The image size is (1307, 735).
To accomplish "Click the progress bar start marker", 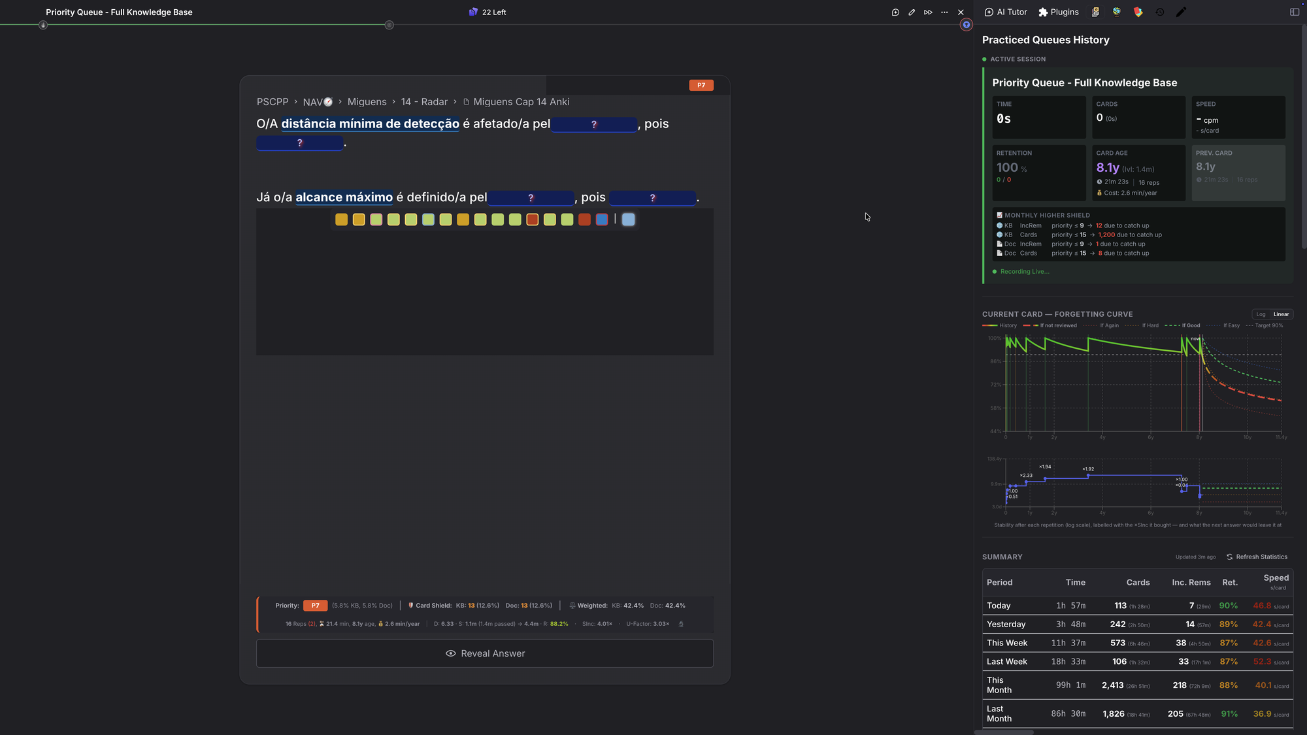I will pos(43,25).
